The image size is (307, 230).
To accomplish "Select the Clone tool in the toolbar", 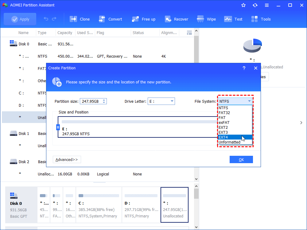I will 80,19.
